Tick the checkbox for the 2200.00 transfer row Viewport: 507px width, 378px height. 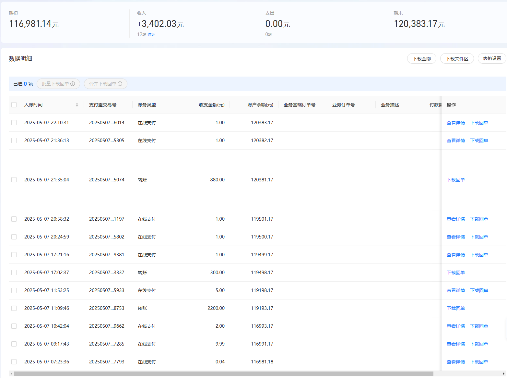[14, 308]
